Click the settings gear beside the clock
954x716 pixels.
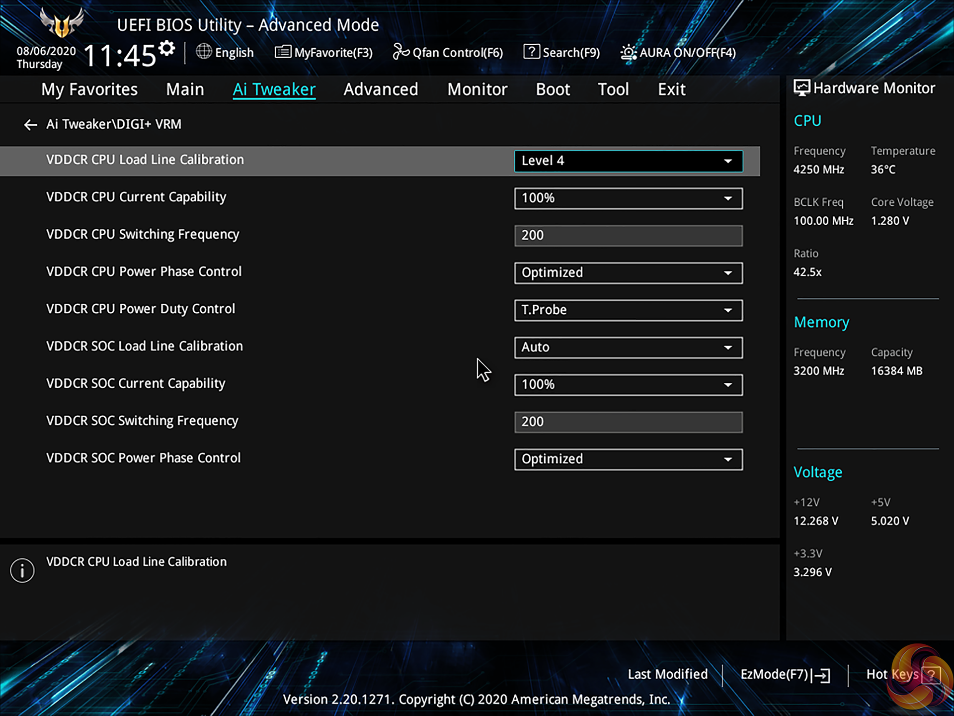[x=167, y=48]
